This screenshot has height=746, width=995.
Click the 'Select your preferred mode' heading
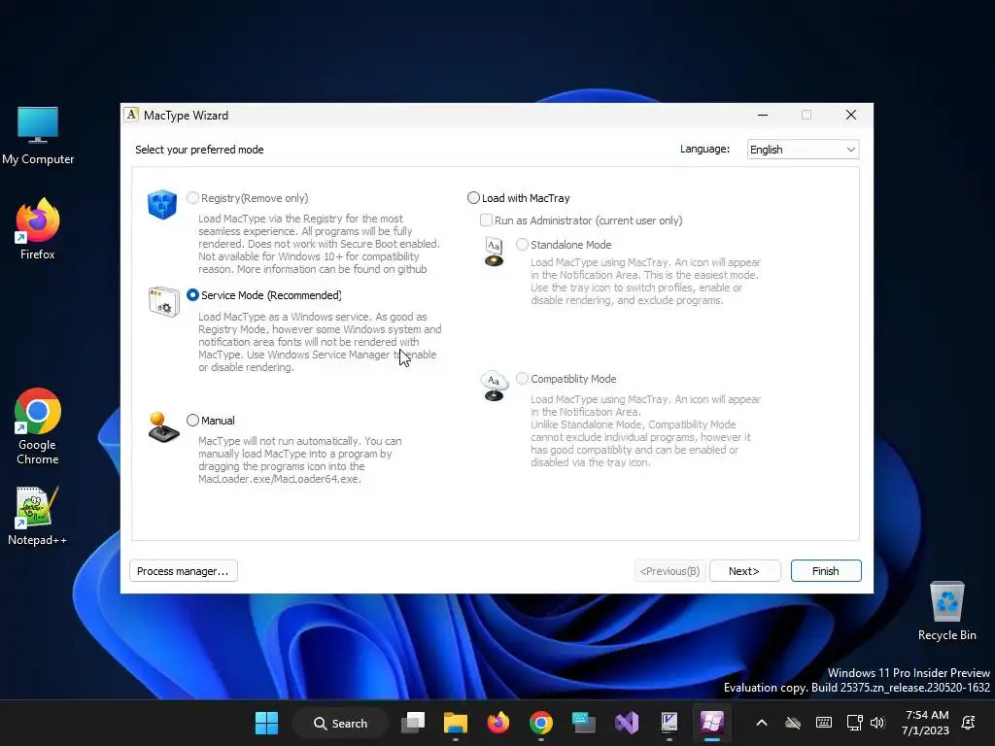199,150
